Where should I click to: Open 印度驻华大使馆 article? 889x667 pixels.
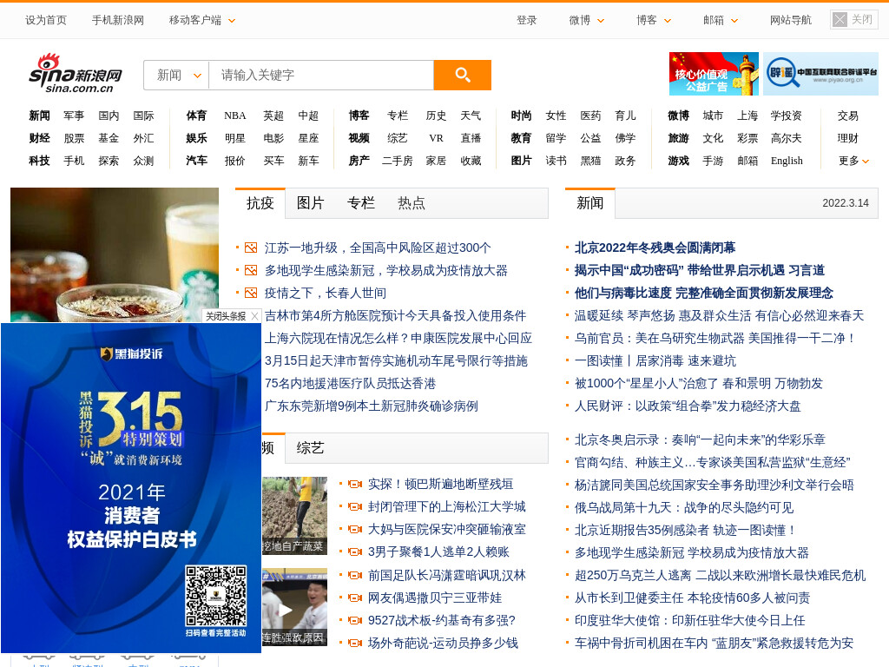690,620
